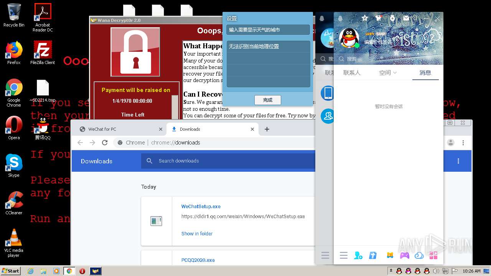The width and height of the screenshot is (491, 276).
Task: Open group contacts icon in back QQ window
Action: (x=328, y=116)
